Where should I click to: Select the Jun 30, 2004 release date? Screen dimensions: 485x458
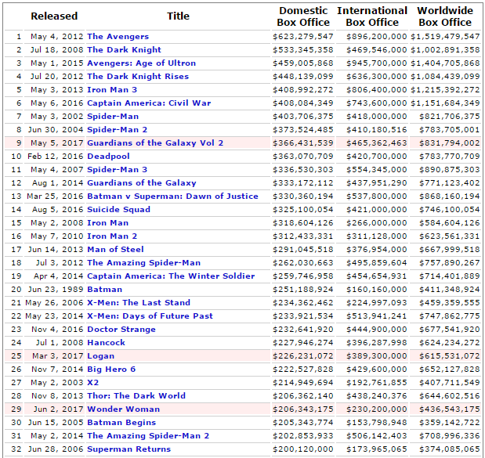[x=56, y=129]
